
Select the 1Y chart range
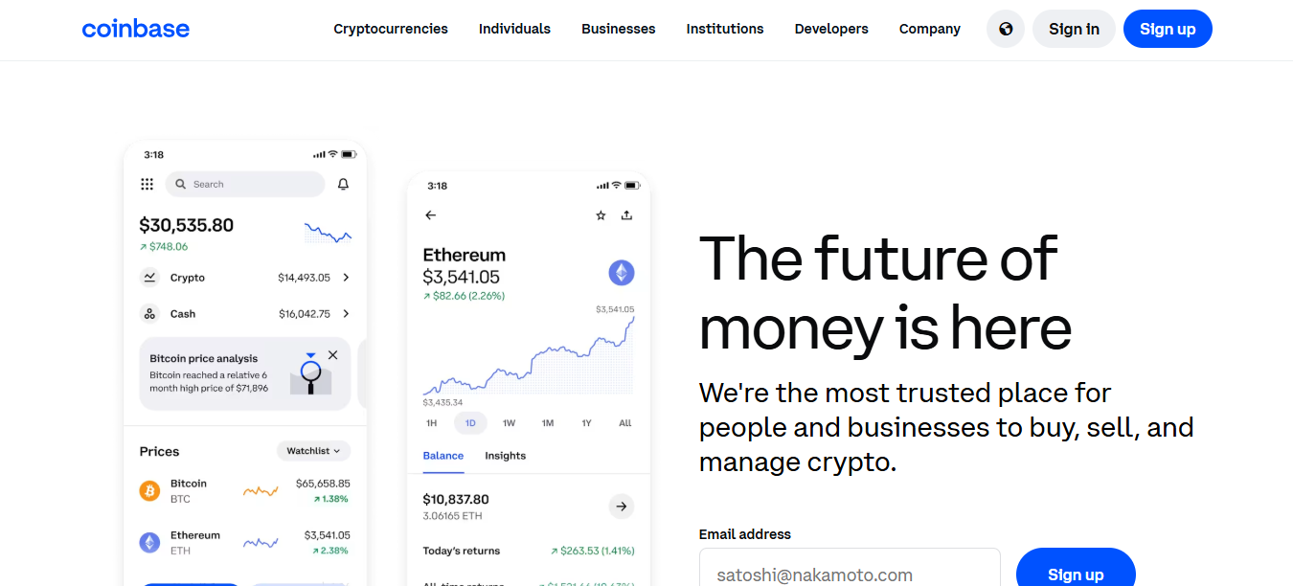(x=586, y=423)
